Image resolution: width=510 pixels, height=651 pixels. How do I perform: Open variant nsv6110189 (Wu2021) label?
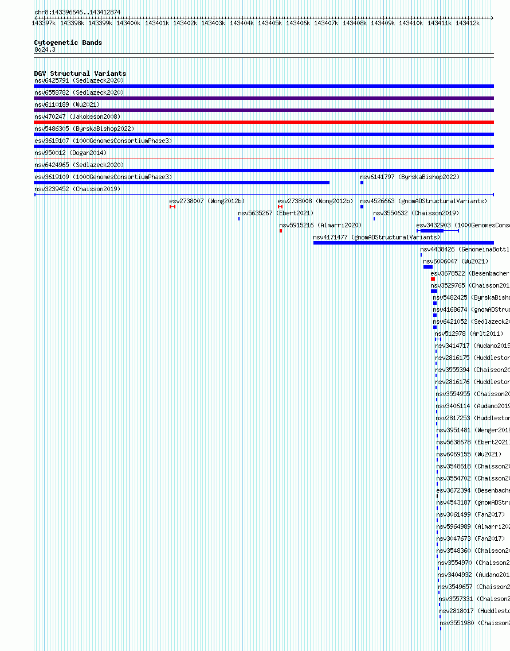click(x=67, y=104)
